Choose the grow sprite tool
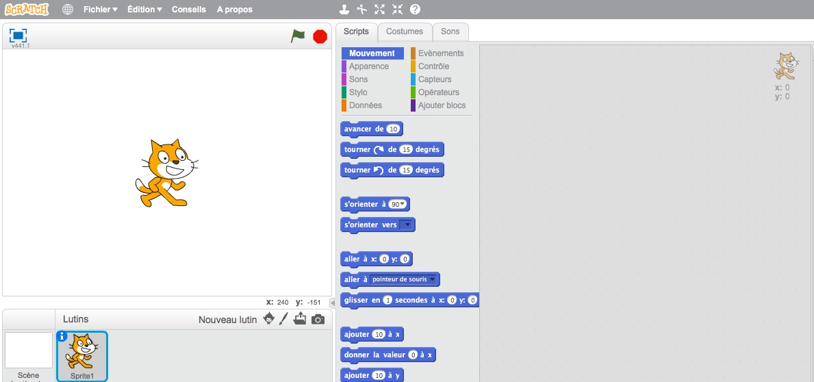Screen dimensions: 814x382 tap(380, 10)
